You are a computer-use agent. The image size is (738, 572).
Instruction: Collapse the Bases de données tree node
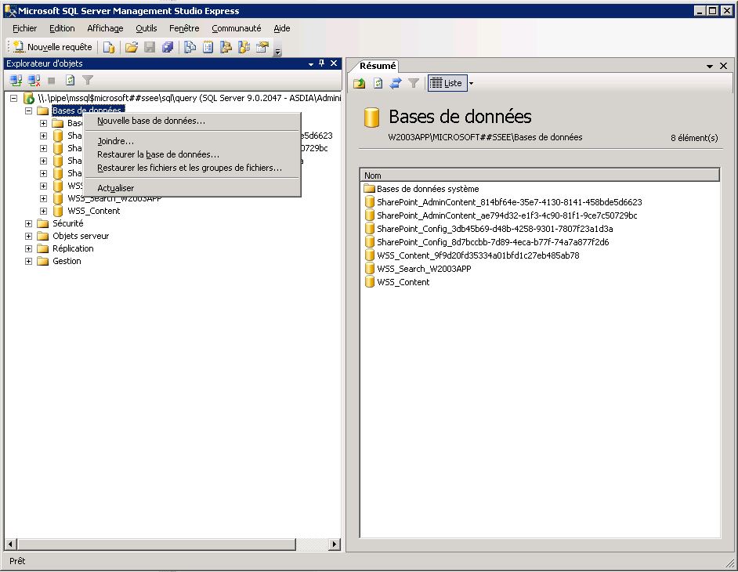(x=29, y=110)
